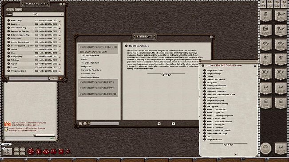Open Image: Back Cover in story list
The width and height of the screenshot is (289, 162).
click(214, 139)
